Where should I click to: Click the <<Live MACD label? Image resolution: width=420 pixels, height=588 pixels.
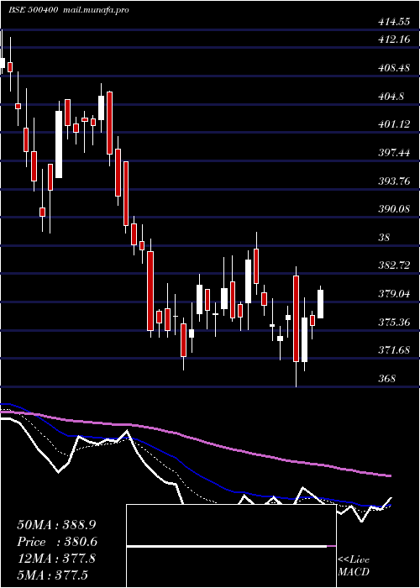click(354, 566)
